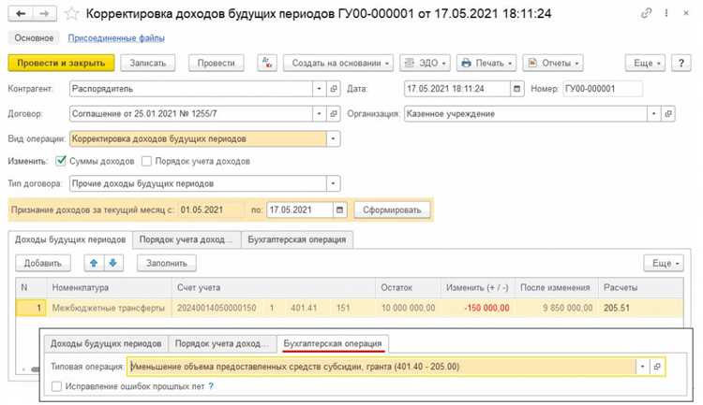Expand the Договор dropdown list

coord(320,114)
